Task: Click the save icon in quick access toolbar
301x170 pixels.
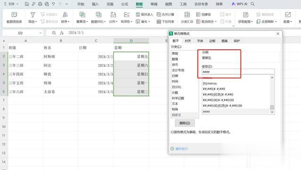Action: (27, 4)
